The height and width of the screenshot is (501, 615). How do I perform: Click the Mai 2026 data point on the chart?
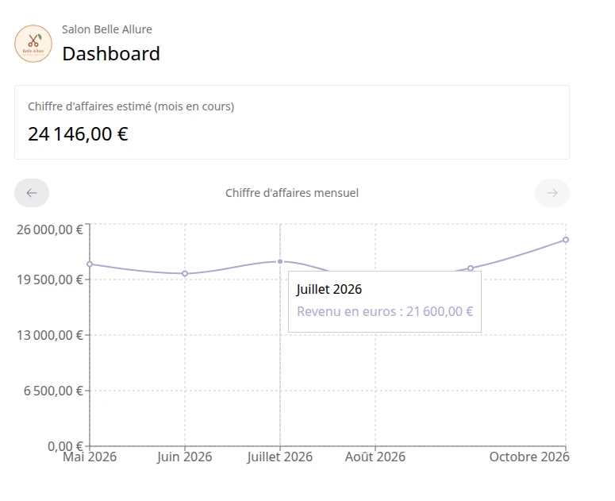(90, 264)
